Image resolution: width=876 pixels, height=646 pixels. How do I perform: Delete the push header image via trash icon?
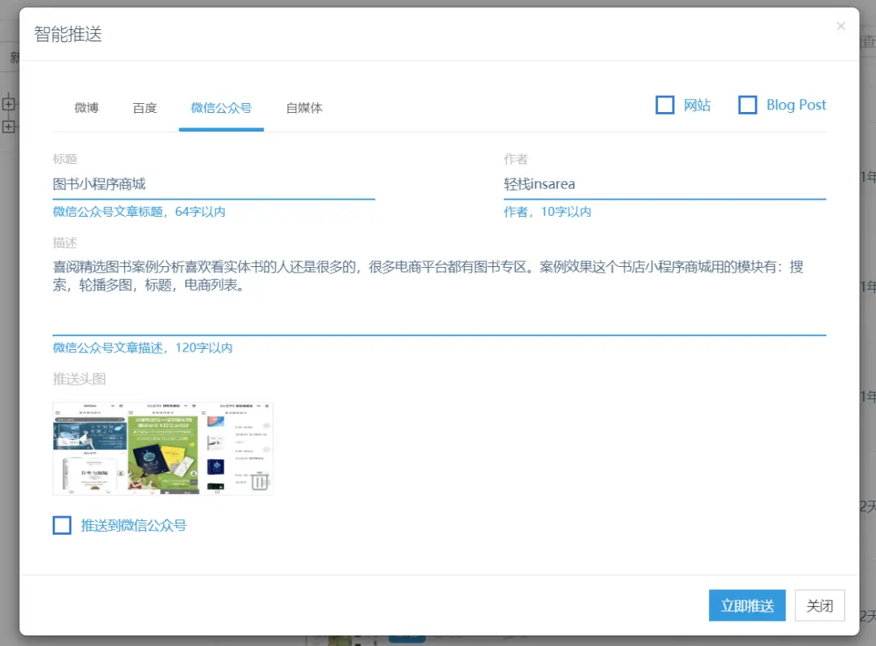coord(259,480)
